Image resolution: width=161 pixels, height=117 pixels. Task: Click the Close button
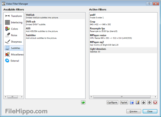[150, 111]
